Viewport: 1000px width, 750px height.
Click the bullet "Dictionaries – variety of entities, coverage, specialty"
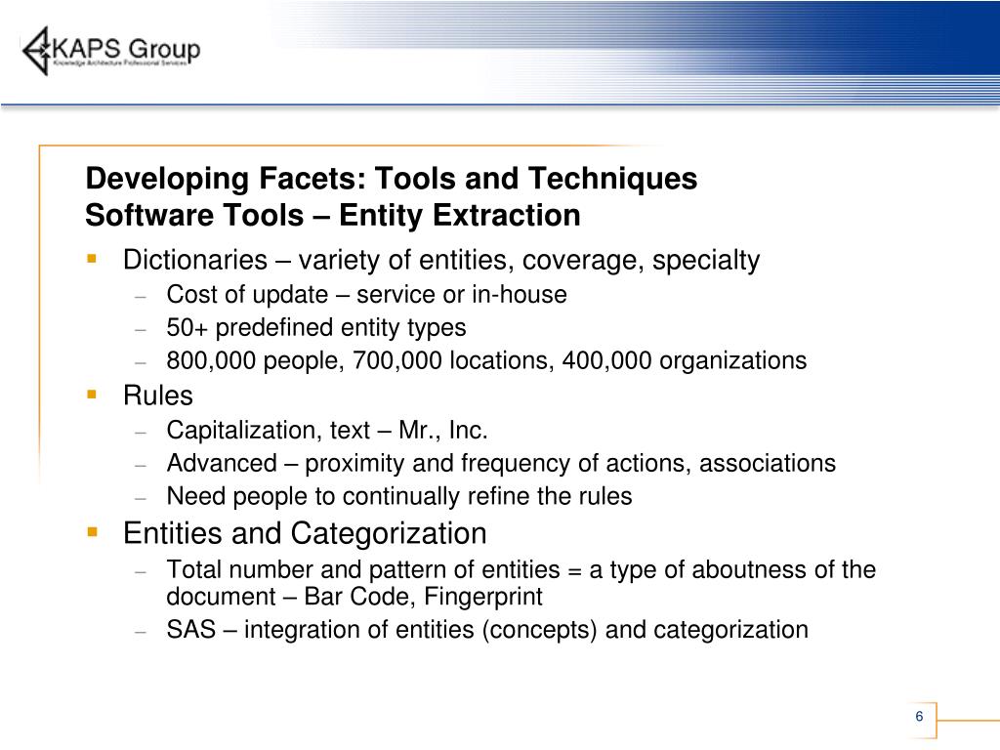(441, 260)
